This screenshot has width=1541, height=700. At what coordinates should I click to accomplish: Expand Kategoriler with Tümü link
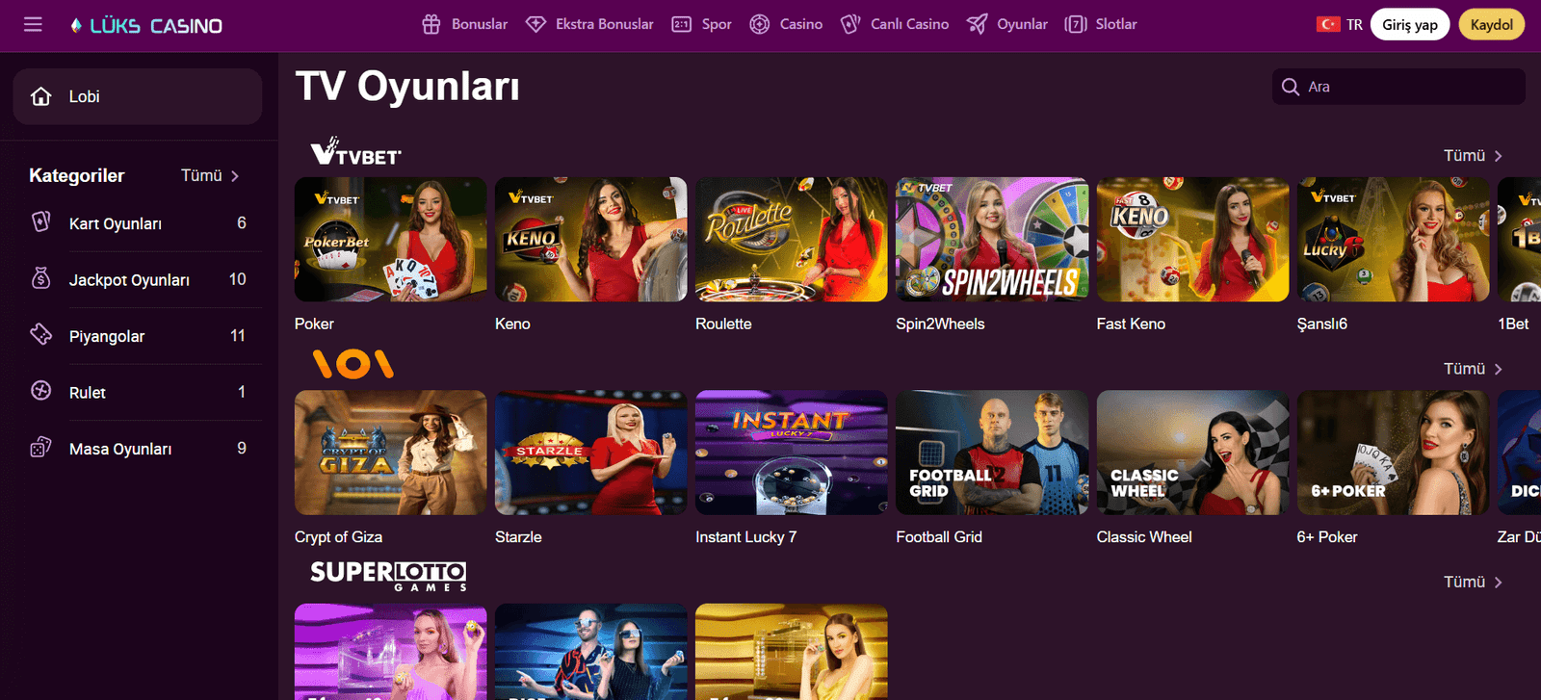(x=210, y=175)
